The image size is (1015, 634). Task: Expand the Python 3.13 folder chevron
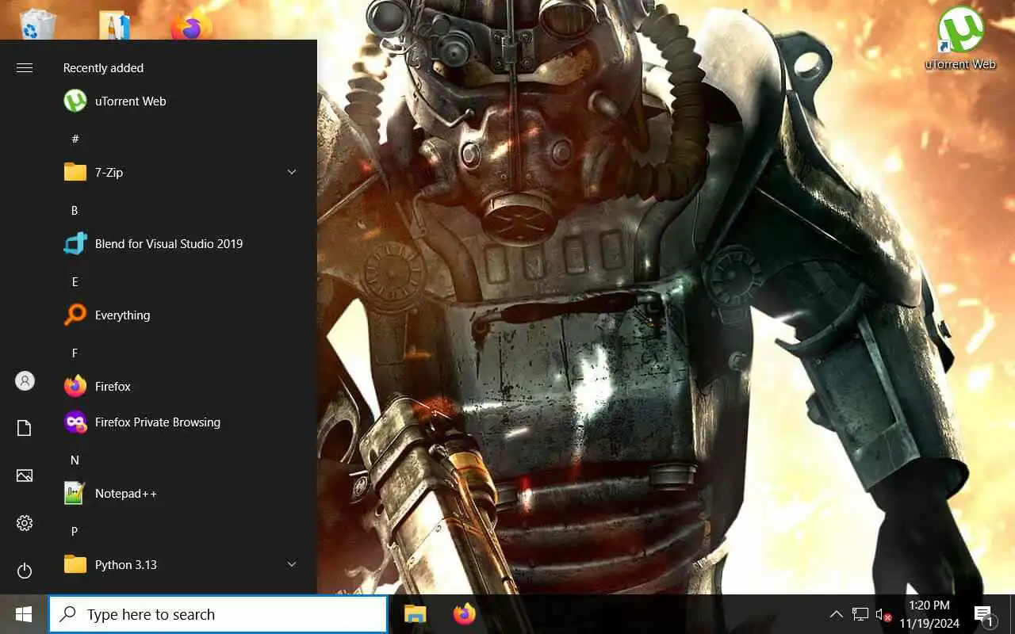click(291, 564)
